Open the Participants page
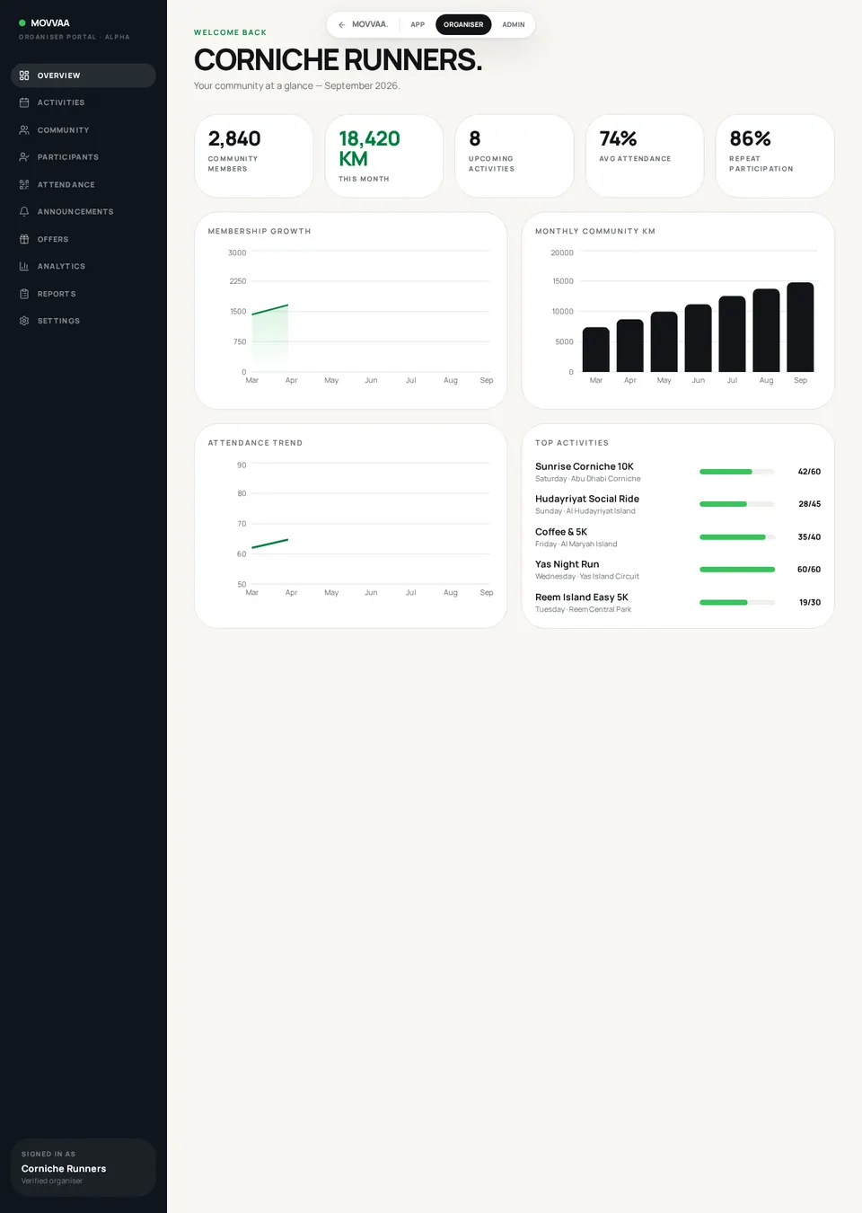 click(x=84, y=157)
